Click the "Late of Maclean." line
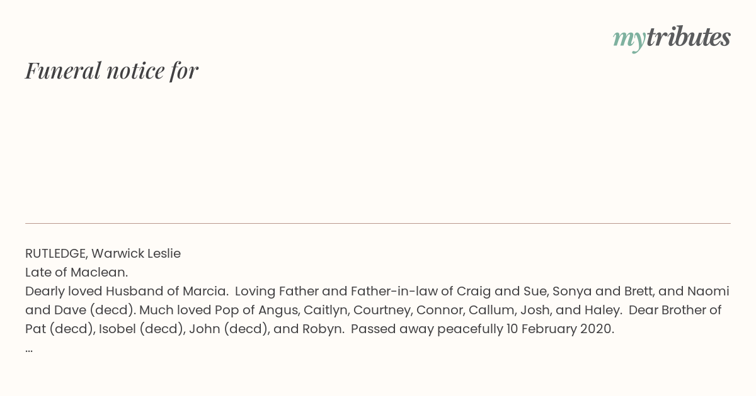This screenshot has height=396, width=756. tap(76, 272)
